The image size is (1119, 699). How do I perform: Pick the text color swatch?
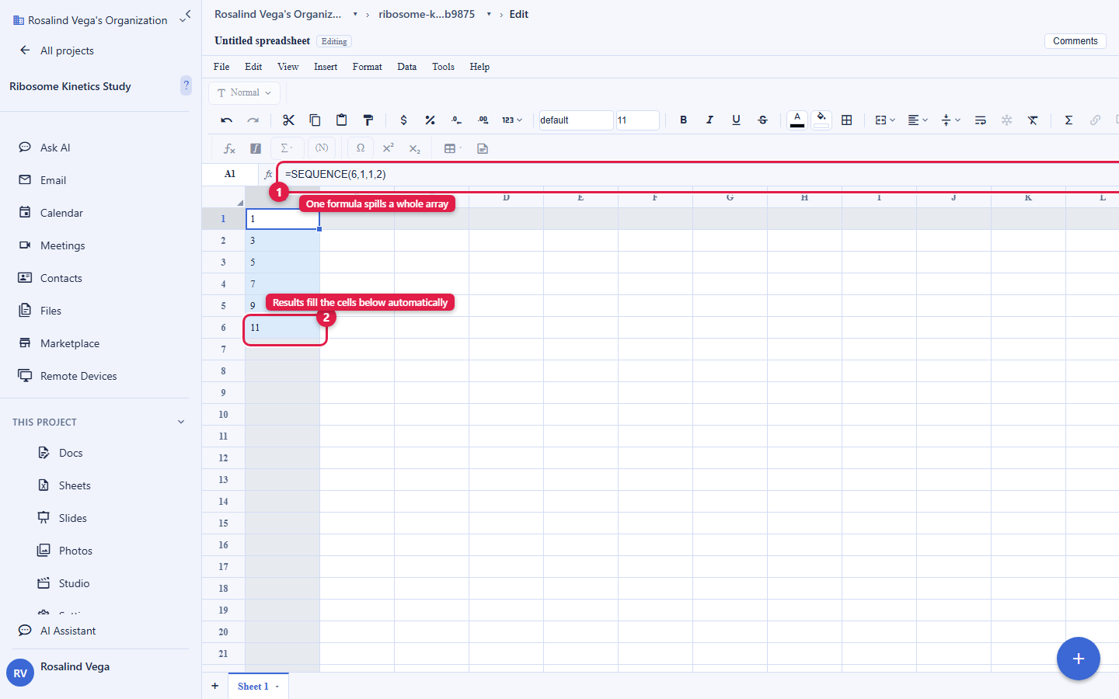(x=797, y=120)
